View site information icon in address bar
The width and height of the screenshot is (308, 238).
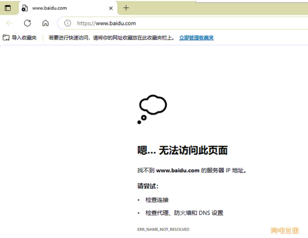(67, 23)
